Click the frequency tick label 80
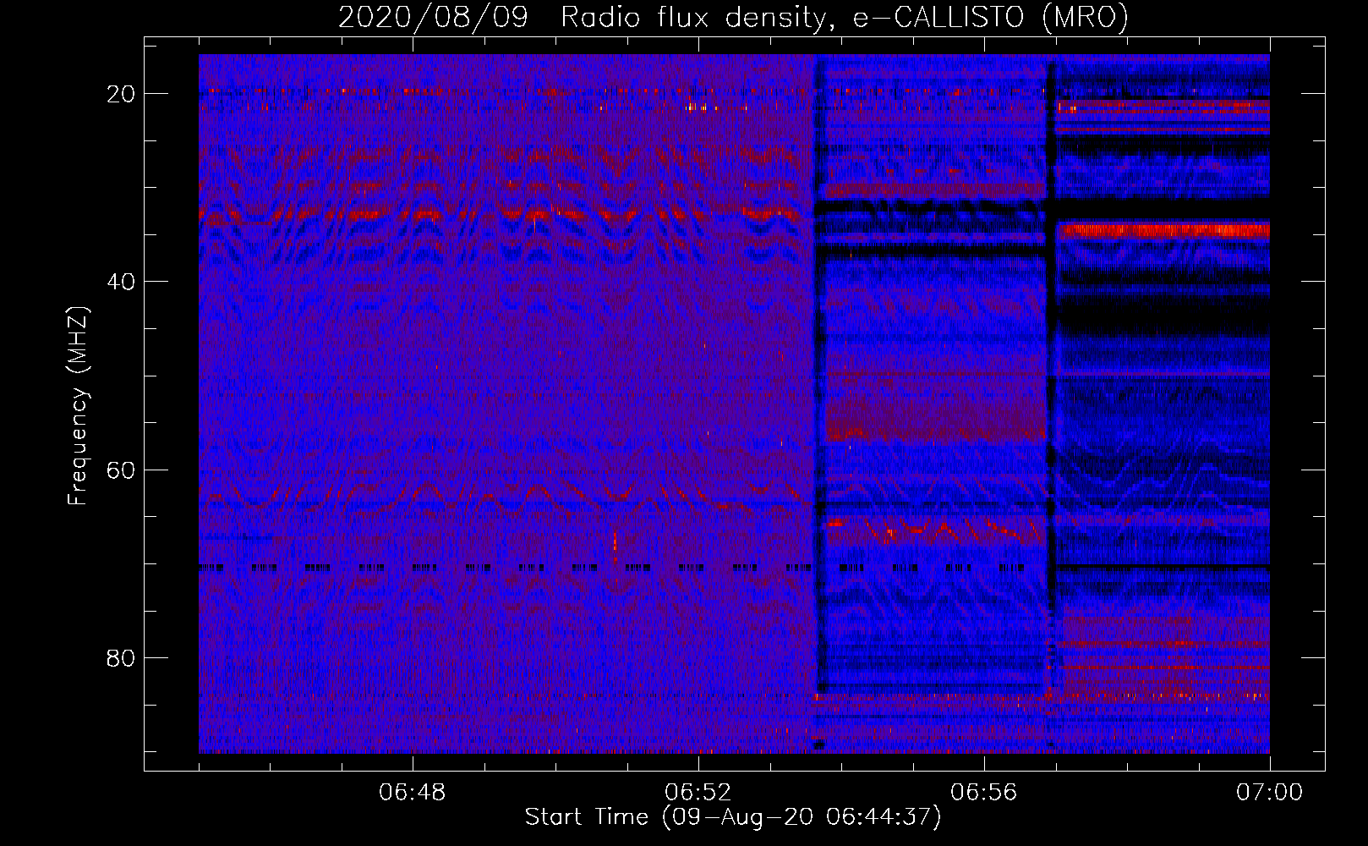The height and width of the screenshot is (846, 1368). (122, 657)
